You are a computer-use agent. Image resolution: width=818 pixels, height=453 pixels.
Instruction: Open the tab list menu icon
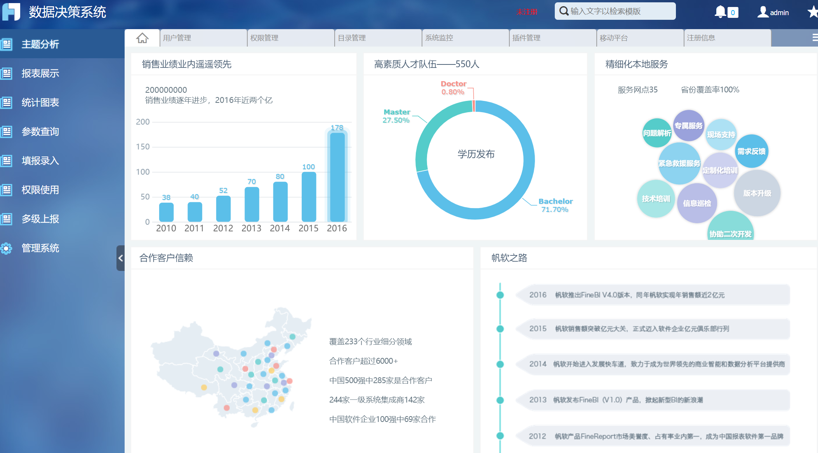tap(815, 38)
